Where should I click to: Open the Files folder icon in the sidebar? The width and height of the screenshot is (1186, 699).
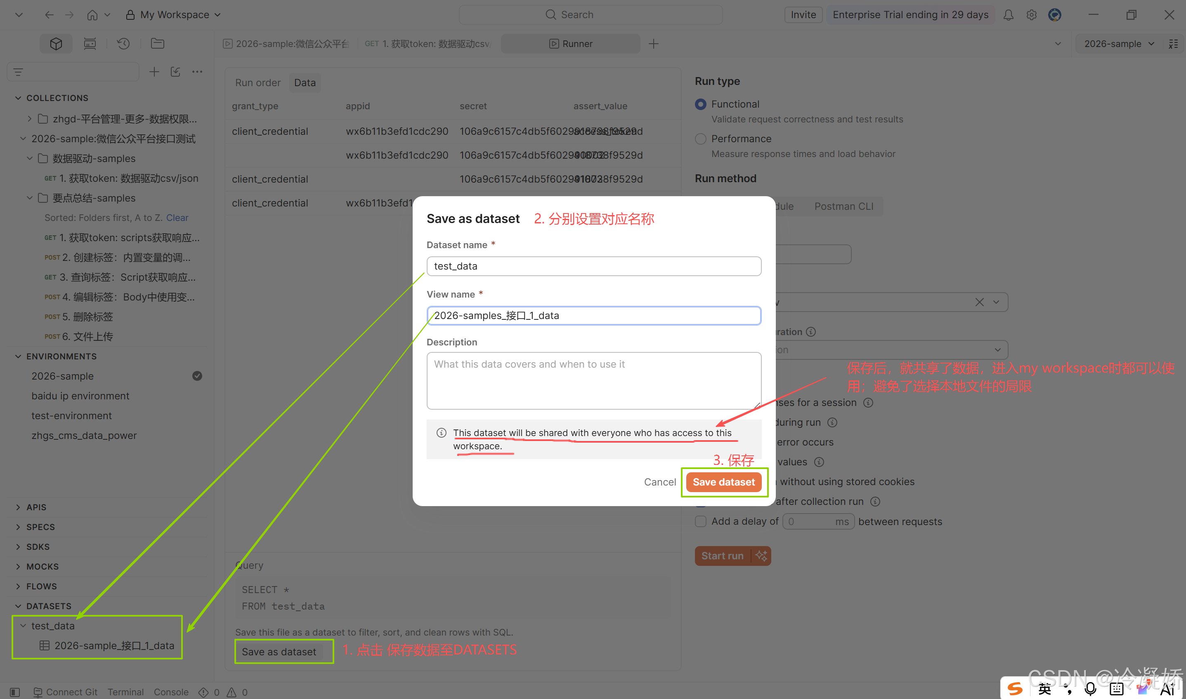click(158, 44)
